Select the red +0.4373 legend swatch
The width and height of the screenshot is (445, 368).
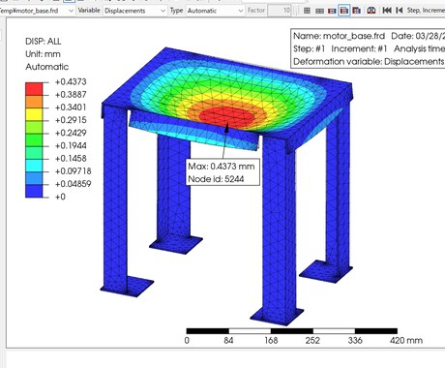34,89
